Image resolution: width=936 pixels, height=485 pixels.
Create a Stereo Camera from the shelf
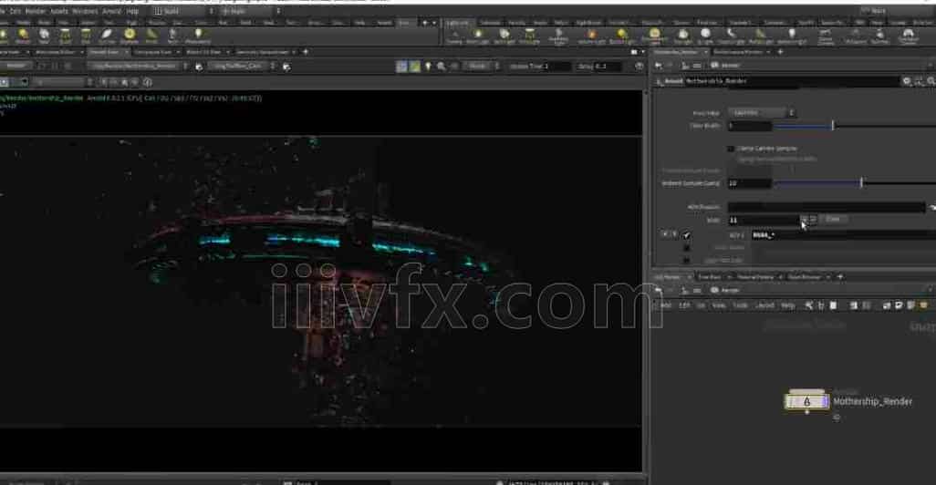[x=825, y=36]
